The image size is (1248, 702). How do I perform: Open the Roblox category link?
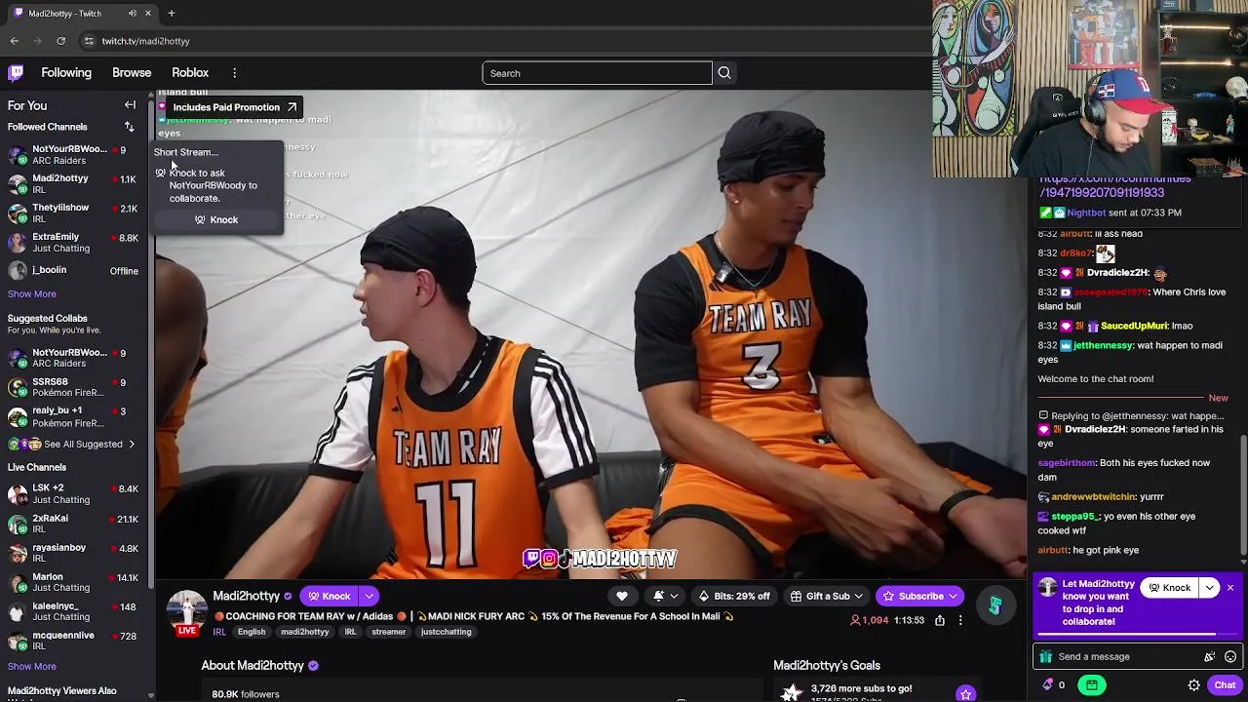tap(190, 73)
